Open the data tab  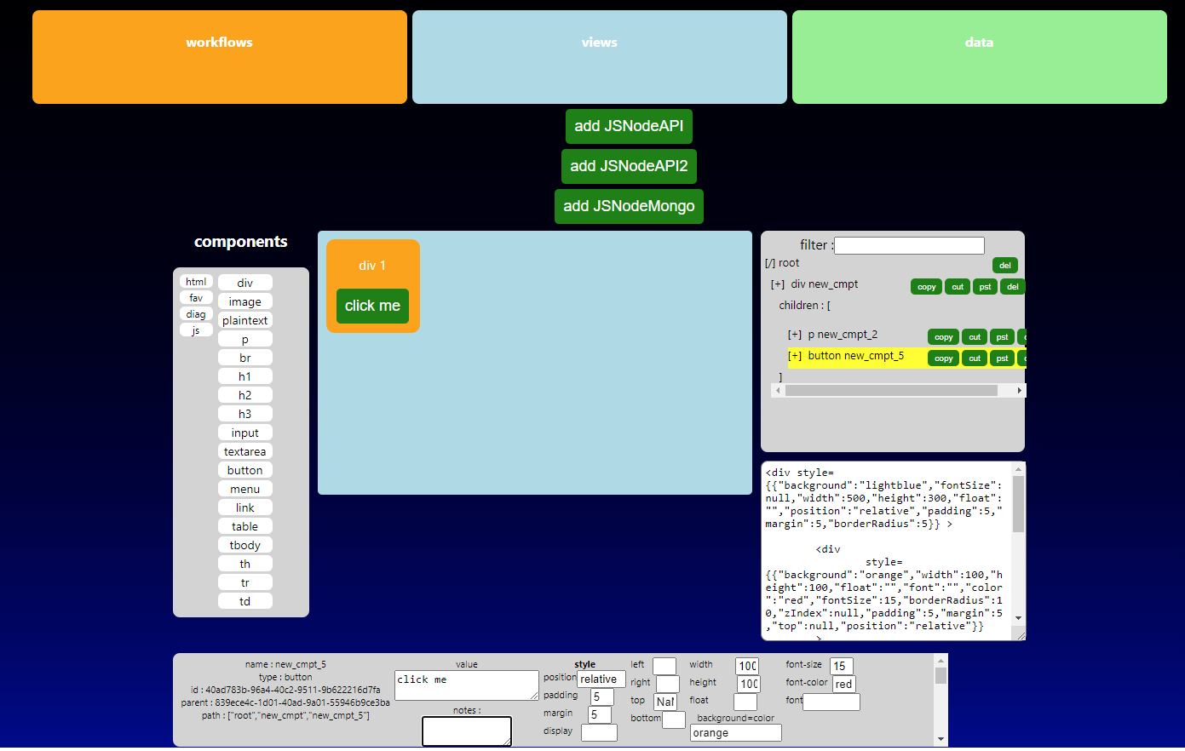(x=980, y=57)
